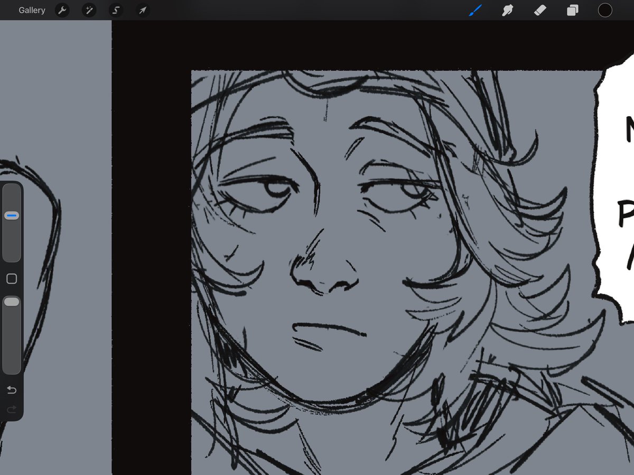This screenshot has width=634, height=475.
Task: Undo the last stroke
Action: point(12,390)
